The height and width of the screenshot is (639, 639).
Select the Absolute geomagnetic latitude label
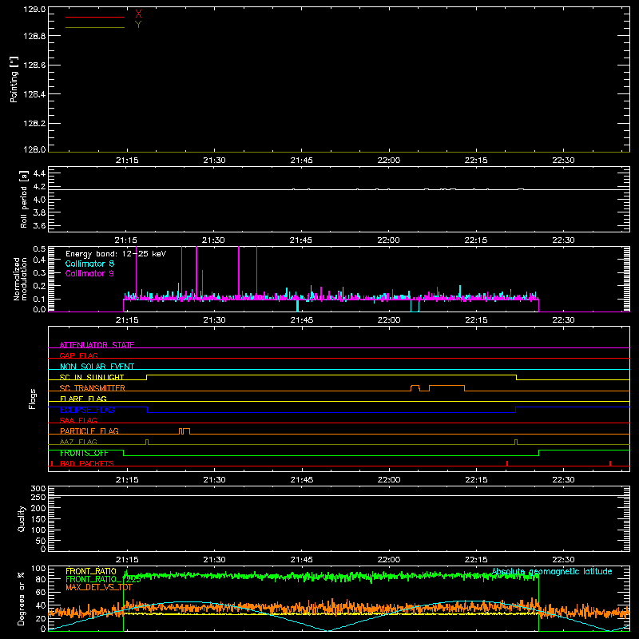point(552,571)
